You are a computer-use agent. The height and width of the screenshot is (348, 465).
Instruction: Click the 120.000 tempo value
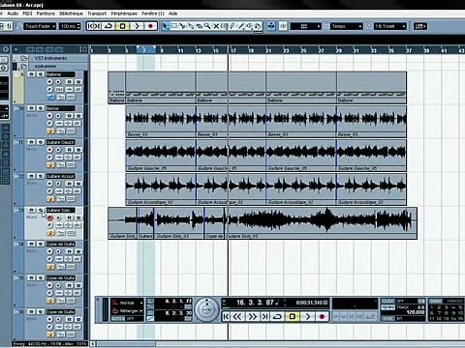(416, 312)
